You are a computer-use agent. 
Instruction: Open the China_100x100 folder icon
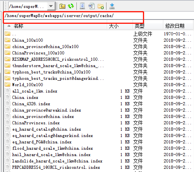tap(8, 40)
